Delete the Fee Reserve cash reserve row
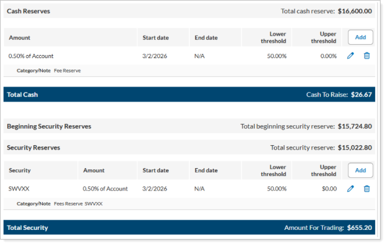 pos(367,56)
